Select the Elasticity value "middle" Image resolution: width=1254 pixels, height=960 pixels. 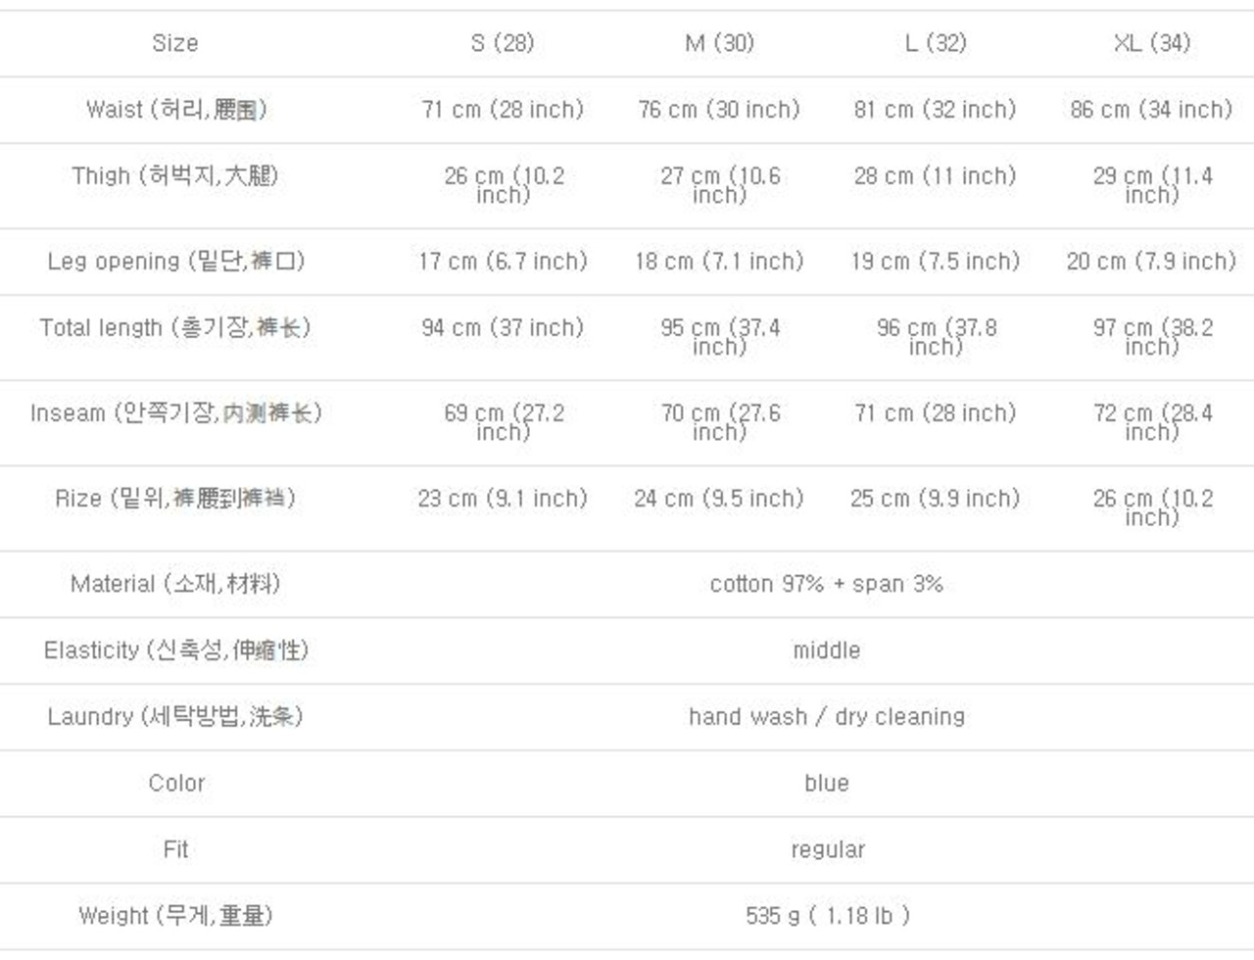click(826, 650)
